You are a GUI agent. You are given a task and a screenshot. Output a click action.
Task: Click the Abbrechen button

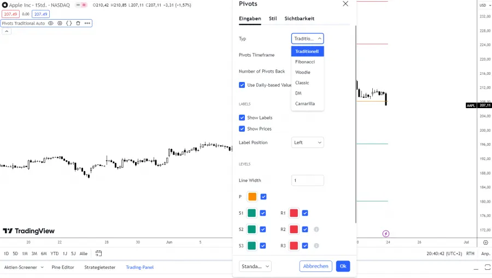[x=316, y=267]
